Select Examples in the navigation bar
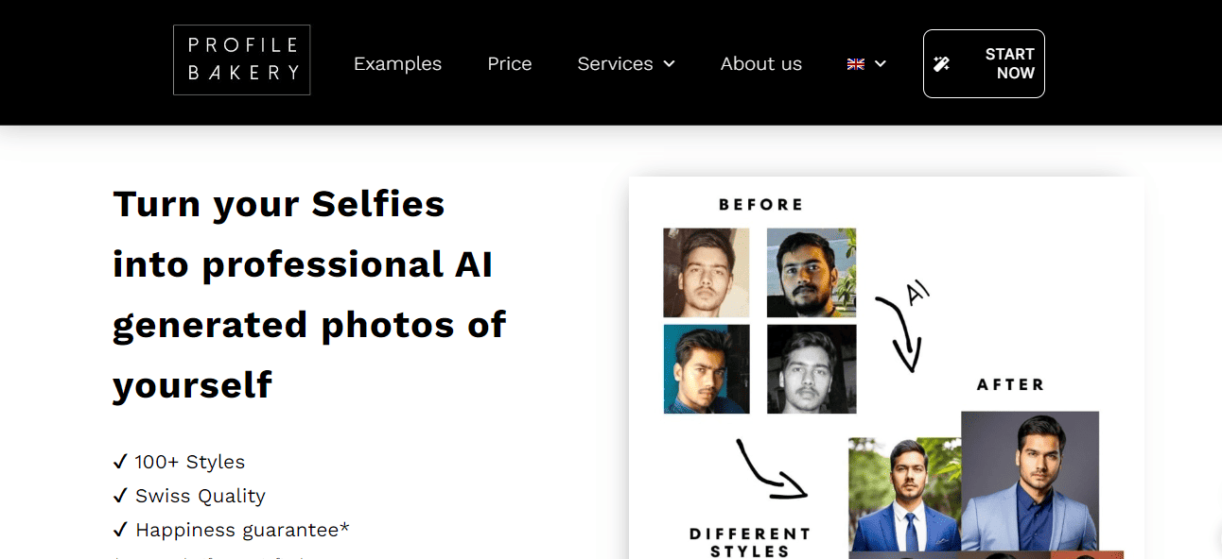This screenshot has width=1222, height=559. tap(397, 63)
